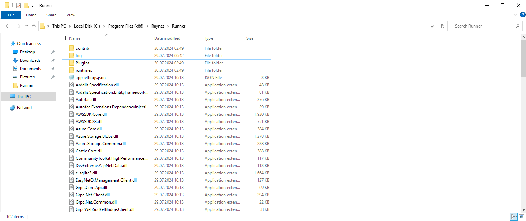Viewport: 526px width, 221px height.
Task: Select the appsettings.json file icon
Action: click(x=72, y=78)
